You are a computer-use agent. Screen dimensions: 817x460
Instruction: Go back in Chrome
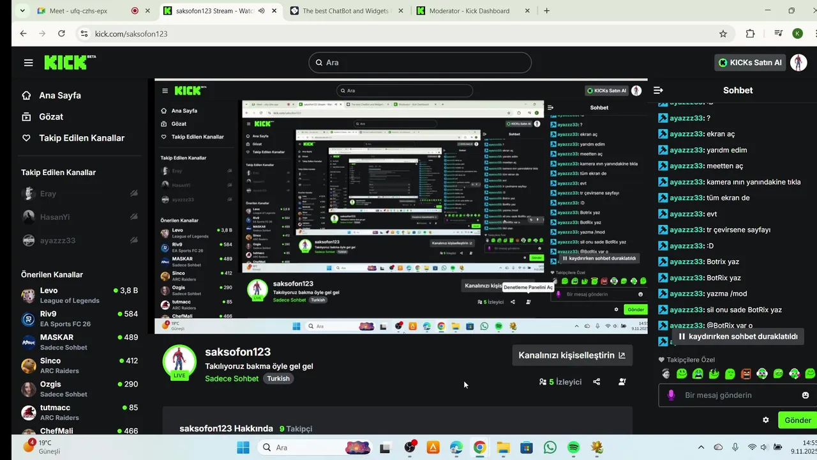24,33
